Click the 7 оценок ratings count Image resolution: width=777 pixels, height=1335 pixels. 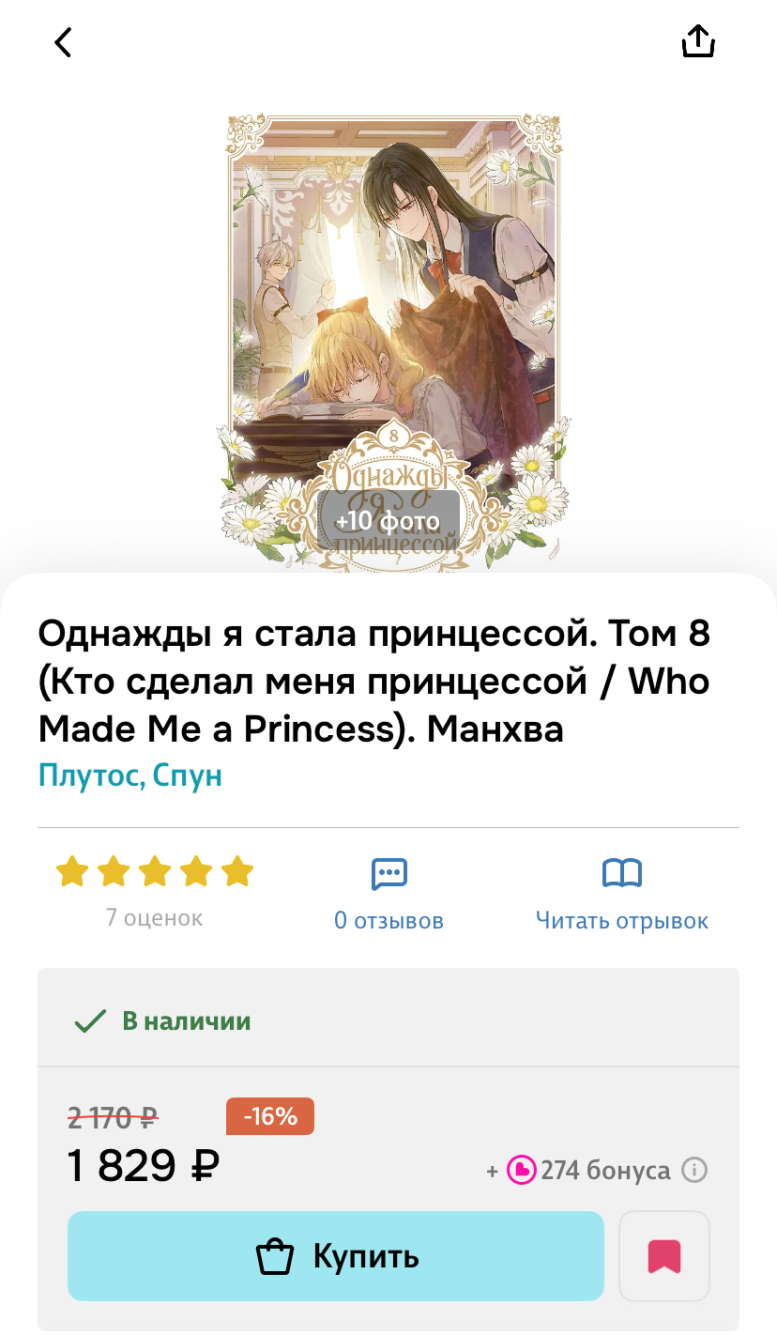[x=154, y=917]
